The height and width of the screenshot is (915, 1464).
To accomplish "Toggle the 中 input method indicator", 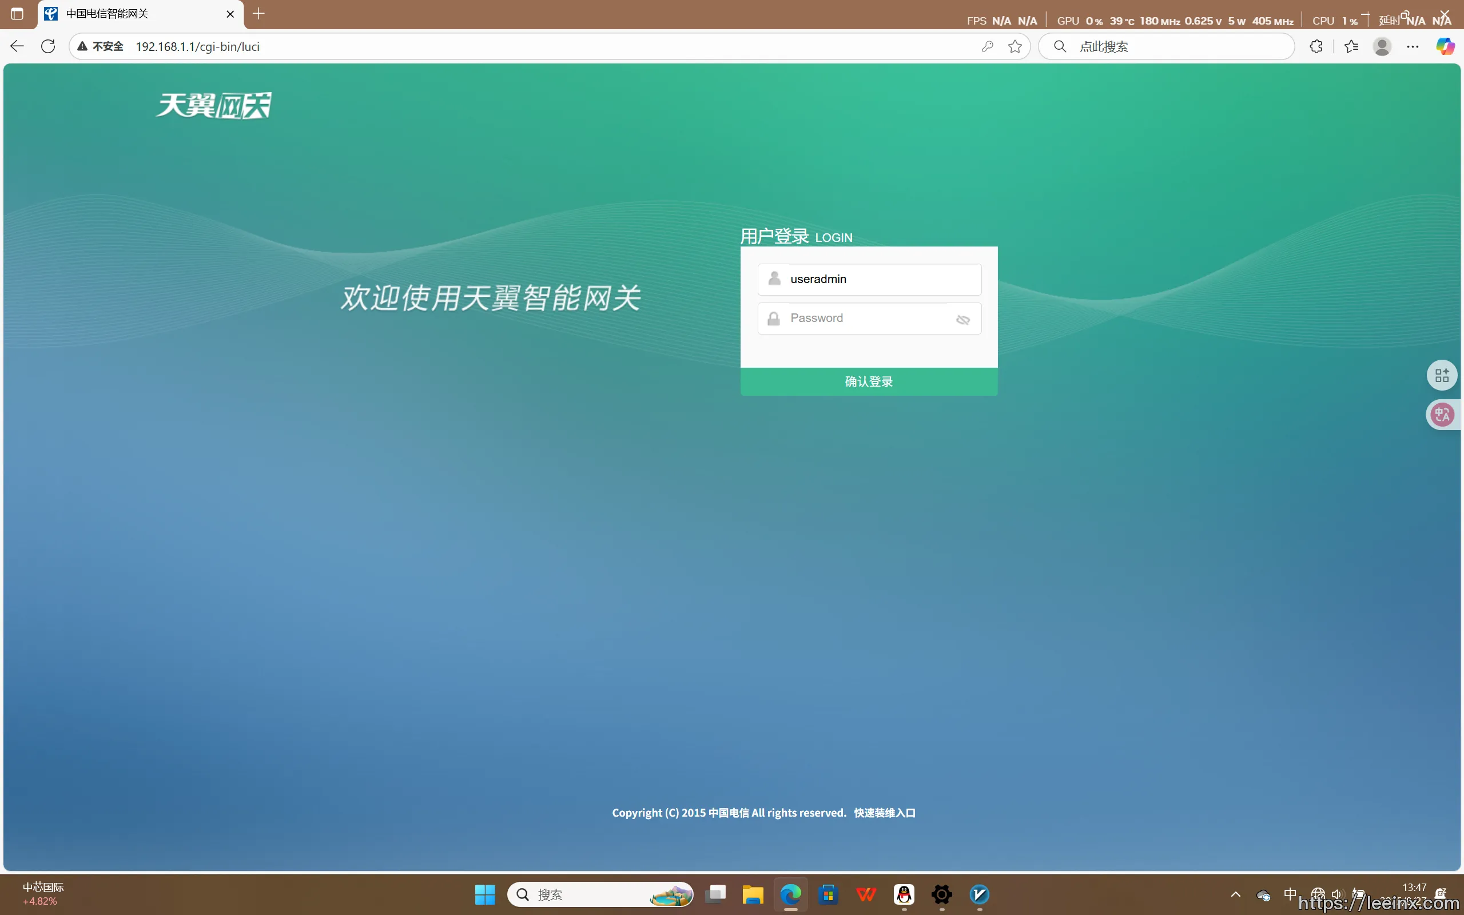I will (x=1290, y=894).
